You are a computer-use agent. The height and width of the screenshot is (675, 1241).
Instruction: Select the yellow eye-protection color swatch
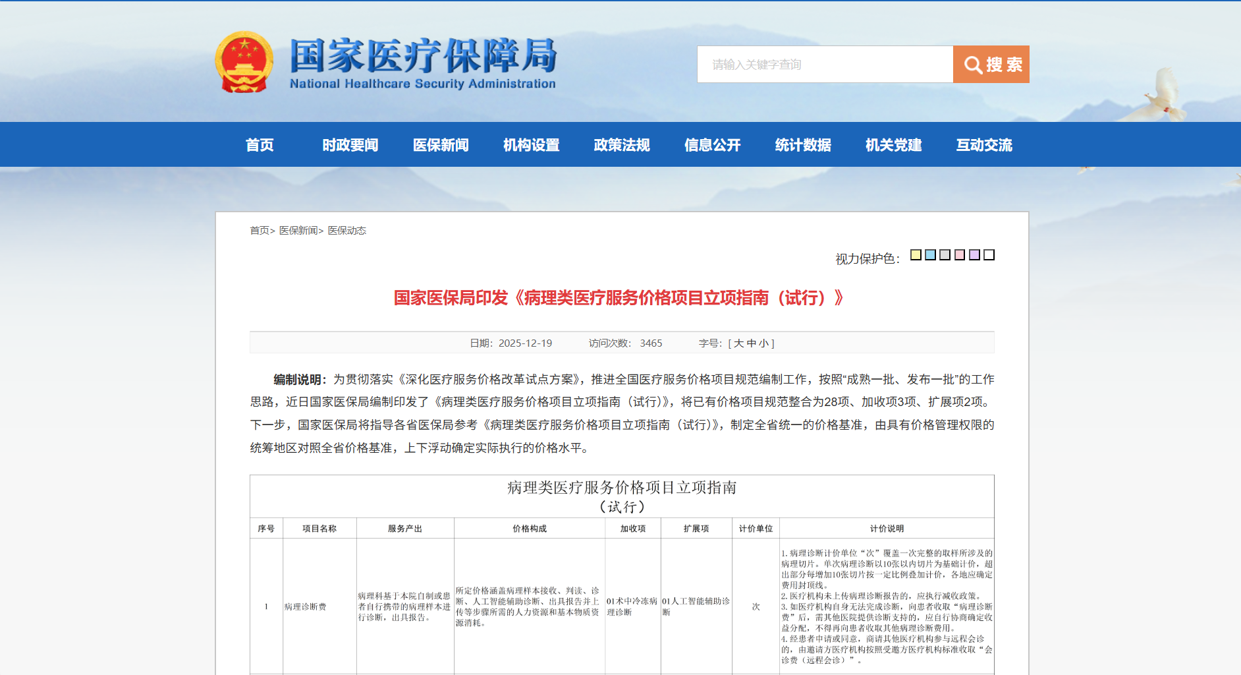pyautogui.click(x=915, y=254)
